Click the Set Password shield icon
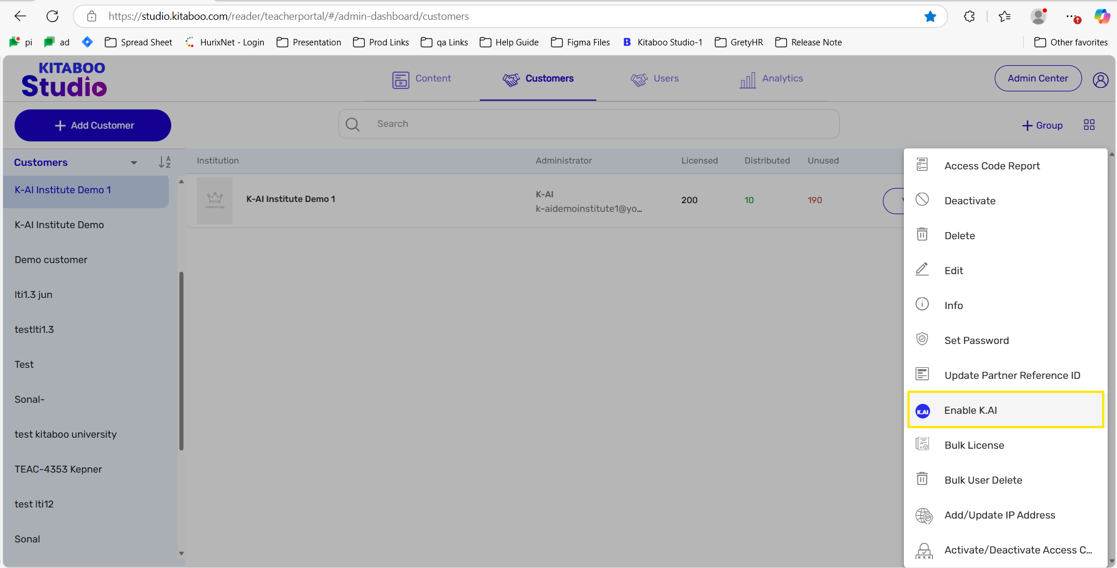 point(922,339)
